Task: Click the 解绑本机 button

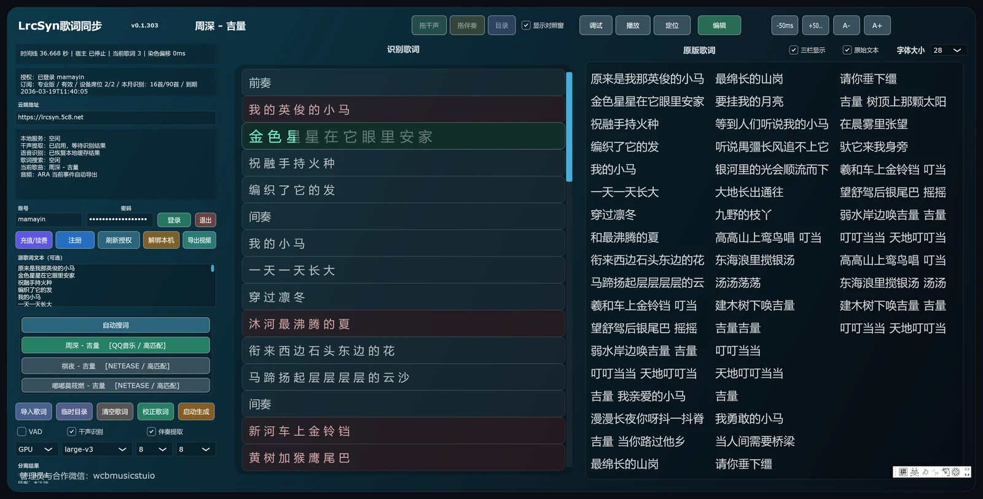Action: (161, 240)
